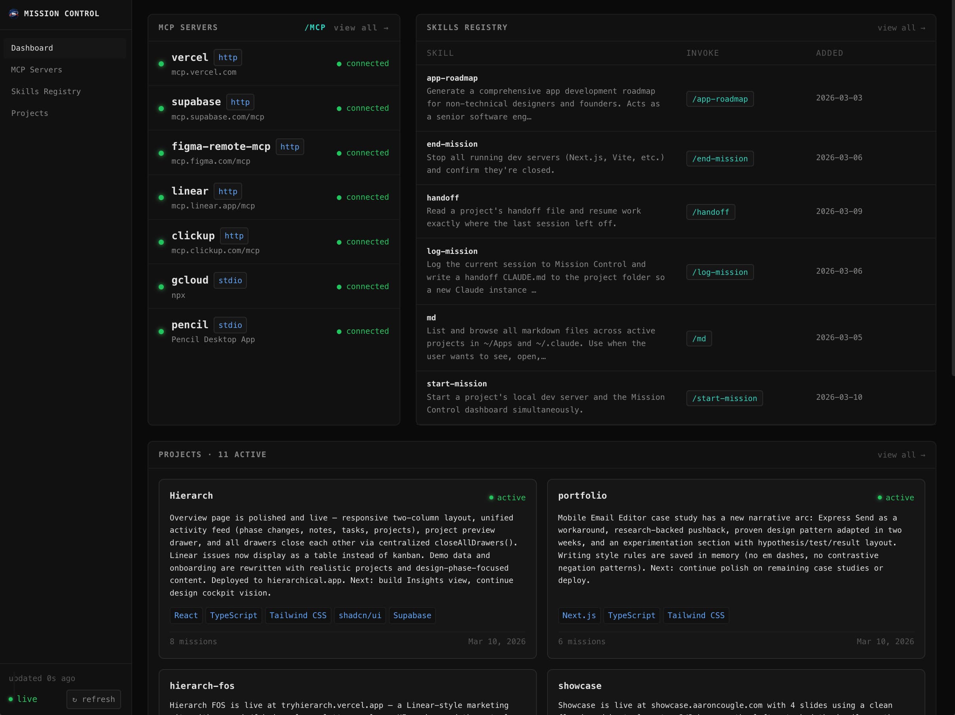Click the /app-roadmap invoke command chip

[x=720, y=99]
